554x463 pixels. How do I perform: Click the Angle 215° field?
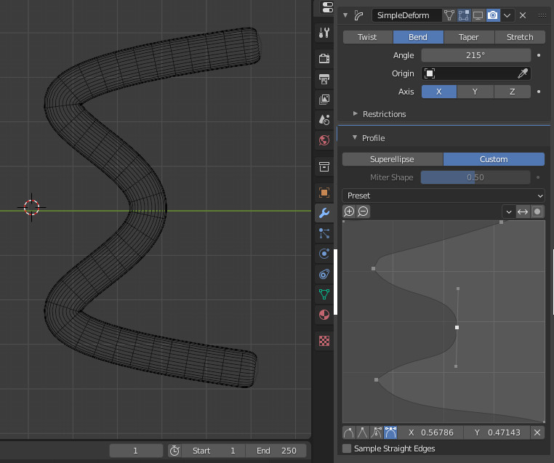[x=476, y=55]
